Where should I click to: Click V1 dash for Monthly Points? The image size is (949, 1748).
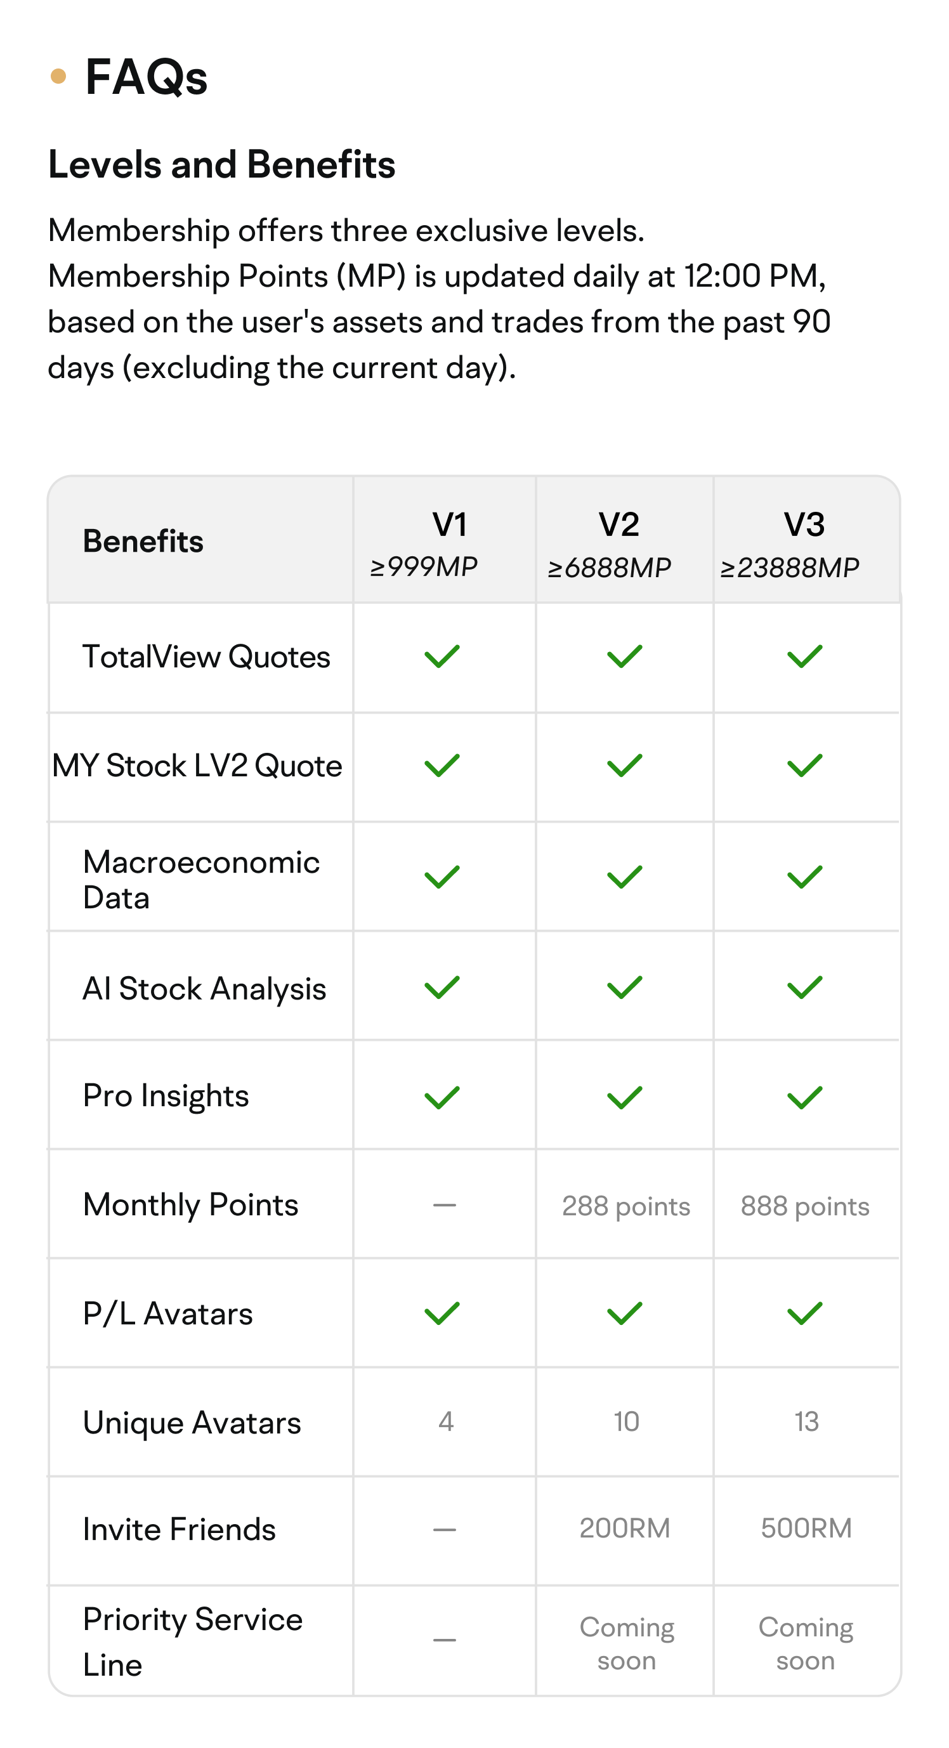[445, 1205]
